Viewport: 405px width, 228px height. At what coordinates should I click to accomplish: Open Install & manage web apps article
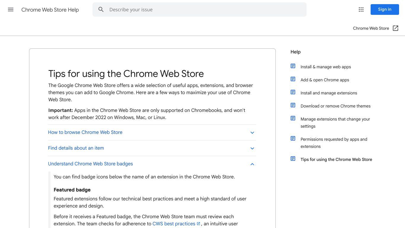pos(326,67)
